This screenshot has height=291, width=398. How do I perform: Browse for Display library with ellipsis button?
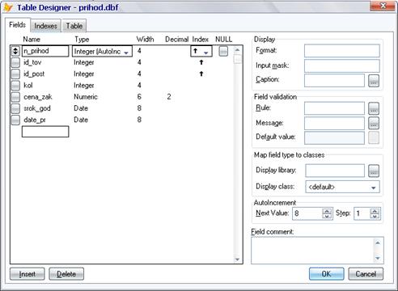point(374,171)
